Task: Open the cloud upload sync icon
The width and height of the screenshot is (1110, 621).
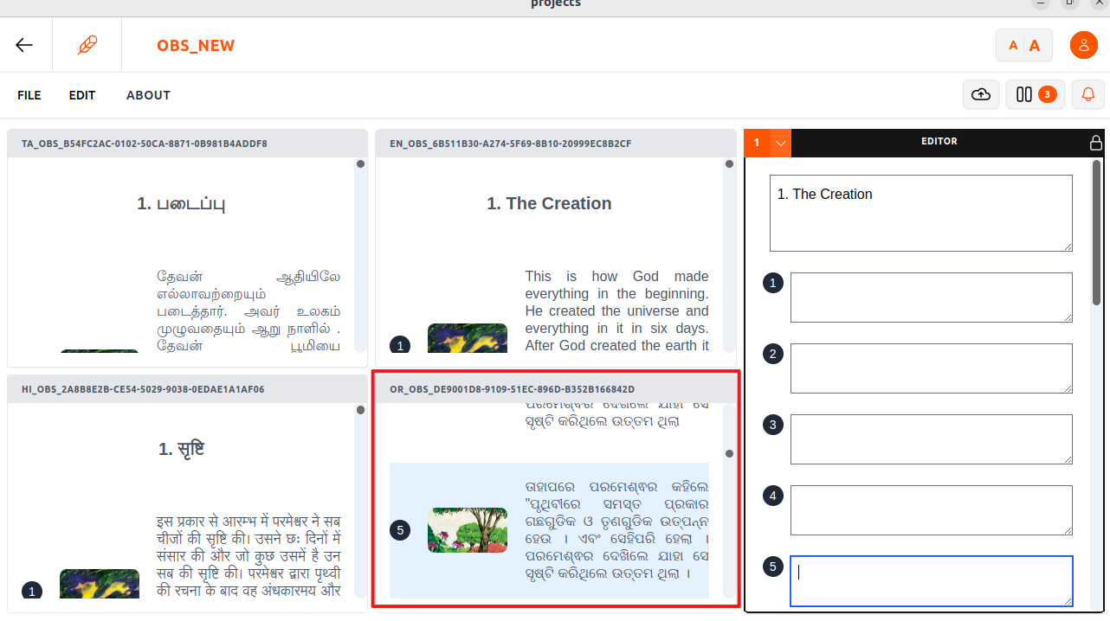Action: point(980,94)
